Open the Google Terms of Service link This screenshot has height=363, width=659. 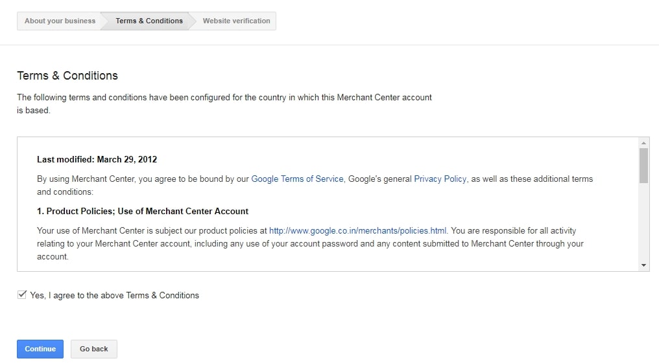coord(297,179)
